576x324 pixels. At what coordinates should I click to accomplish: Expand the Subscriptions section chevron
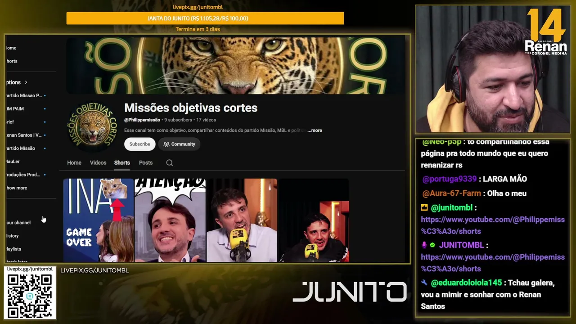tap(26, 82)
